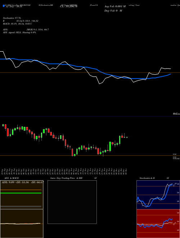Screen dimensions: 180x238
Task: Open the red-background RSI mini chart
Action: [x=158, y=224]
